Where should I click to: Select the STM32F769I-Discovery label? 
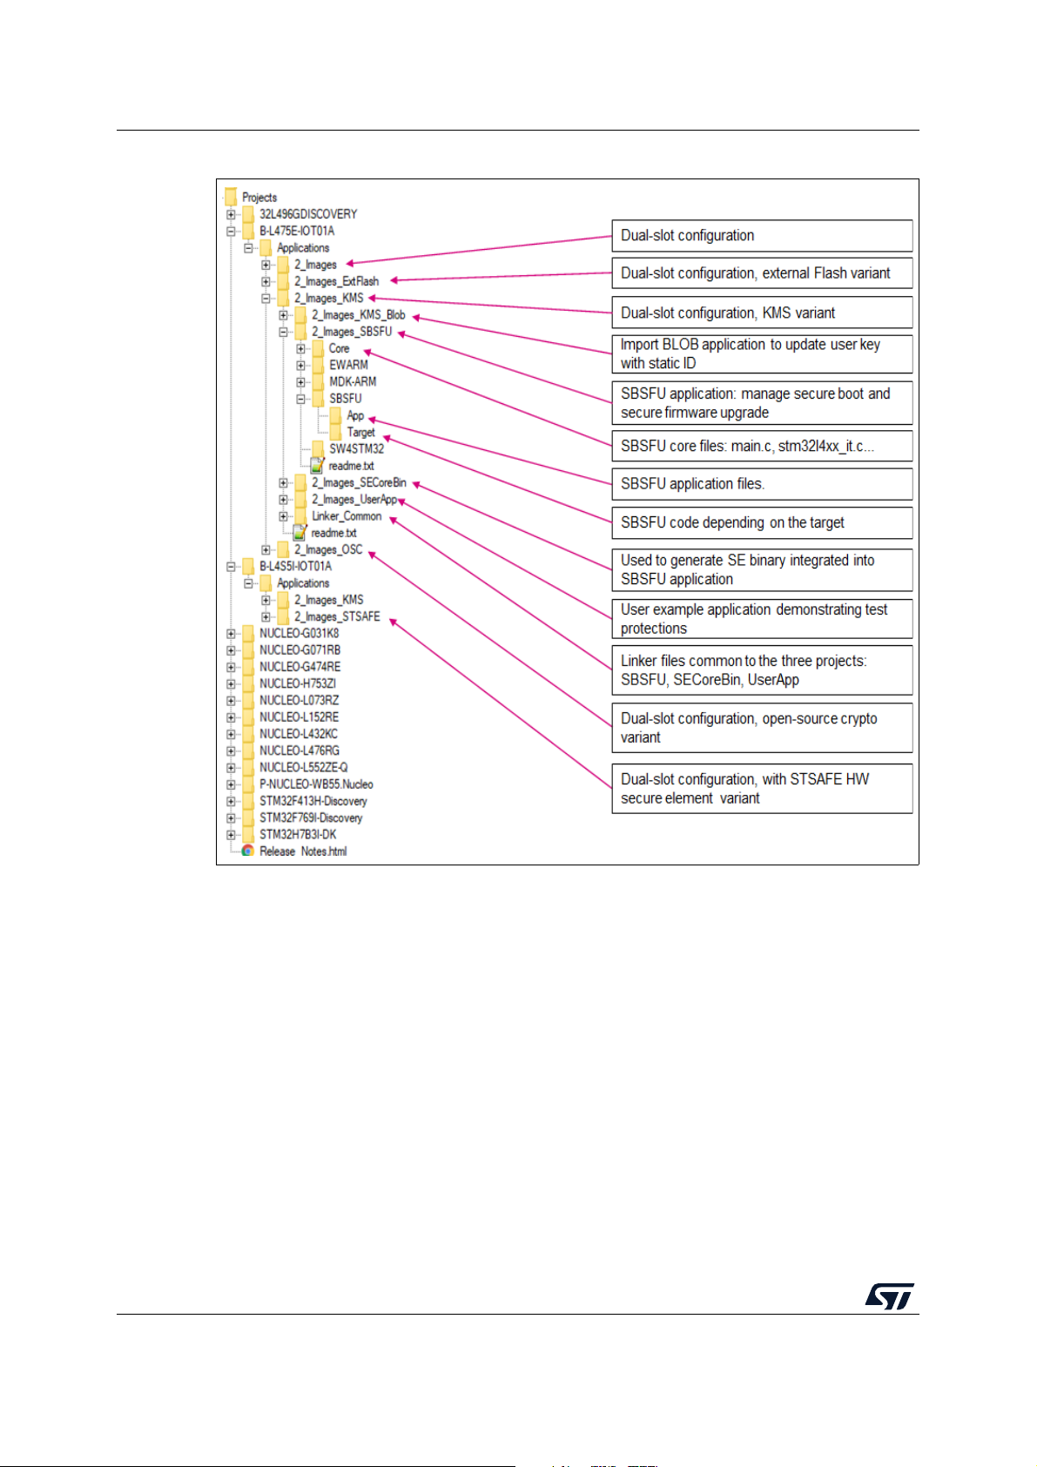(311, 818)
